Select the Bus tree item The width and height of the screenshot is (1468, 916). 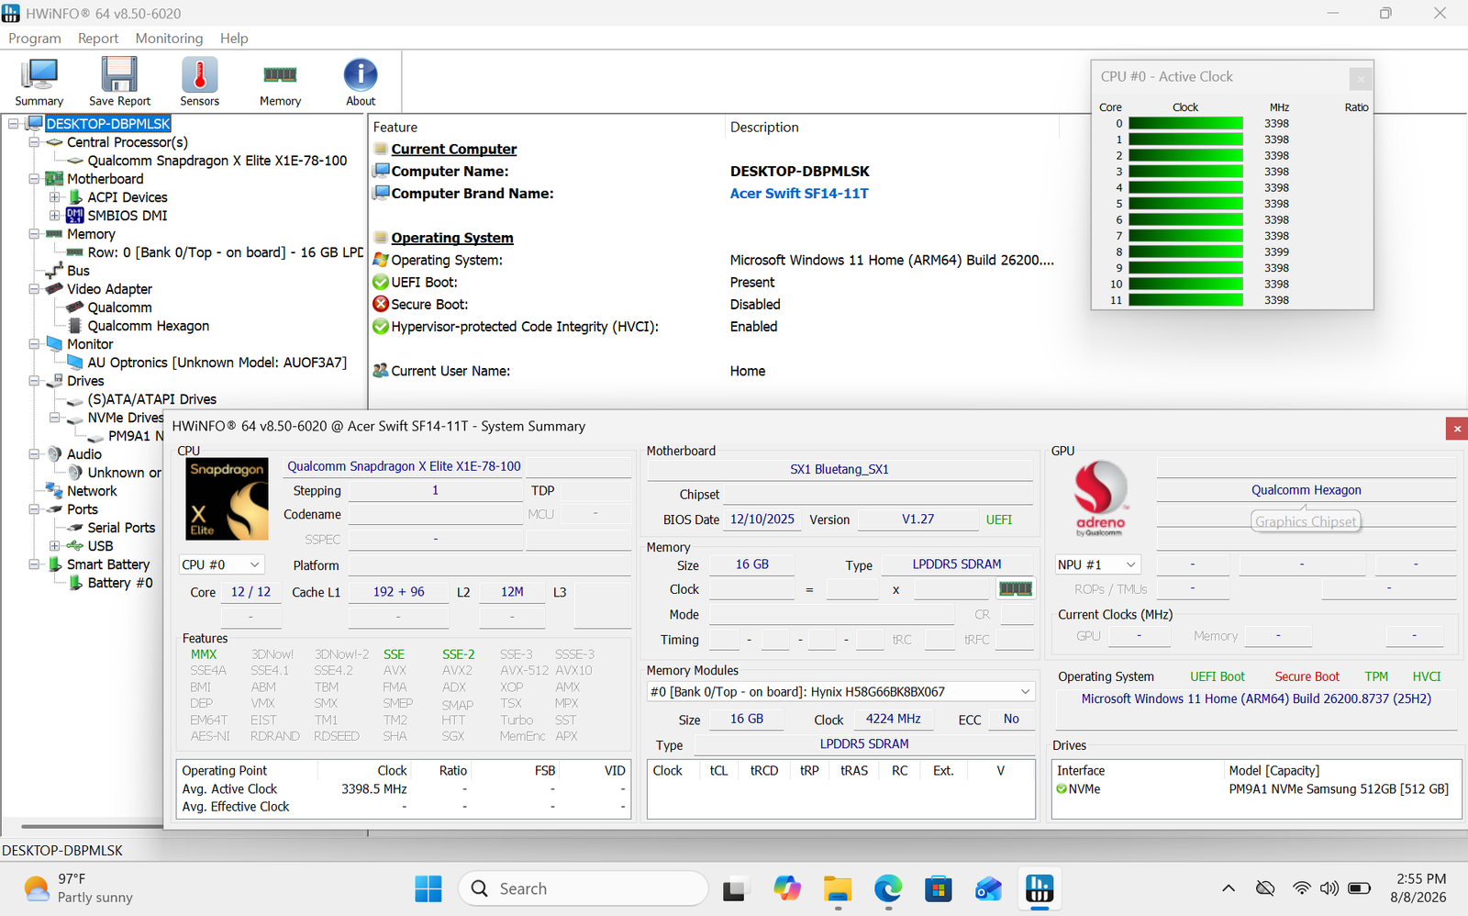(78, 271)
